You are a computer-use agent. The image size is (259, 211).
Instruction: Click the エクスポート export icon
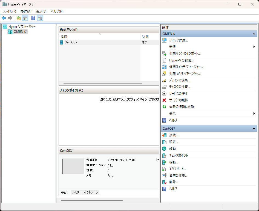(x=164, y=169)
